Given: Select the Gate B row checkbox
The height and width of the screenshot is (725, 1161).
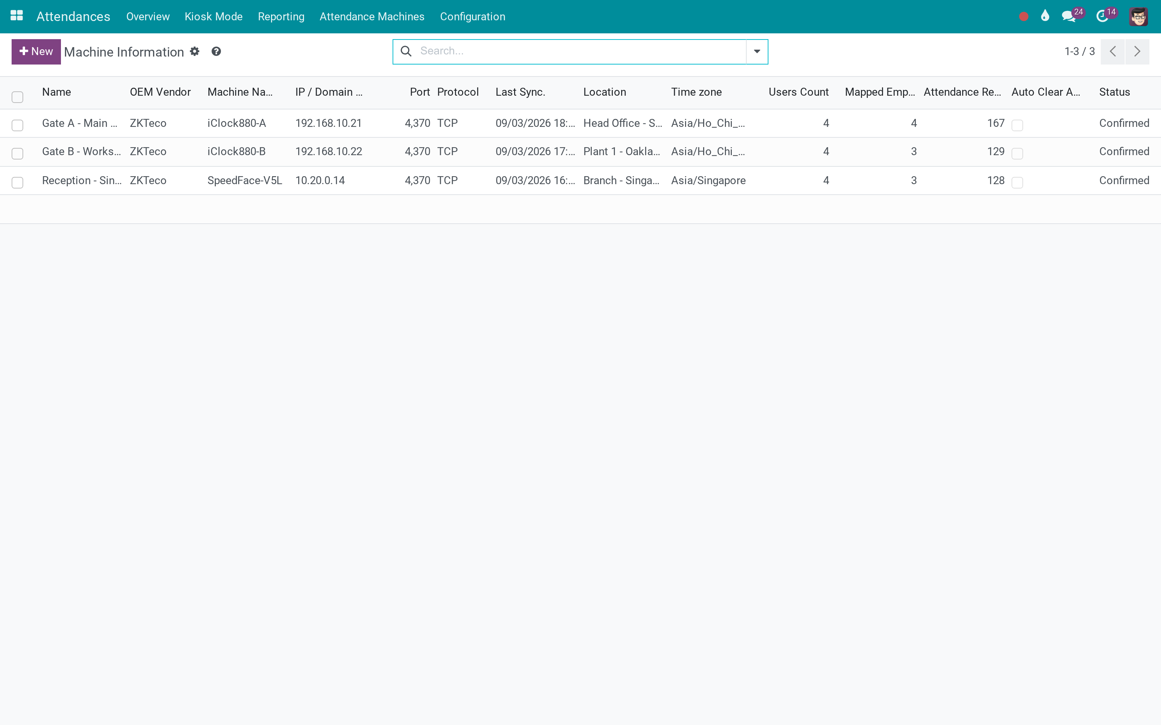Looking at the screenshot, I should [x=17, y=153].
